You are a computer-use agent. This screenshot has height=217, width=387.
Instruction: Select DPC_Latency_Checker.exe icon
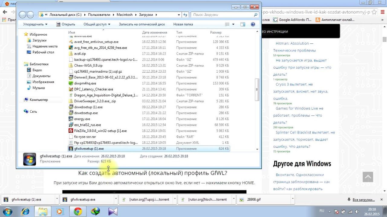click(x=71, y=89)
